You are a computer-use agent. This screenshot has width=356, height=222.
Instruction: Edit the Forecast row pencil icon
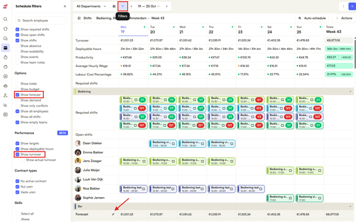(x=113, y=214)
